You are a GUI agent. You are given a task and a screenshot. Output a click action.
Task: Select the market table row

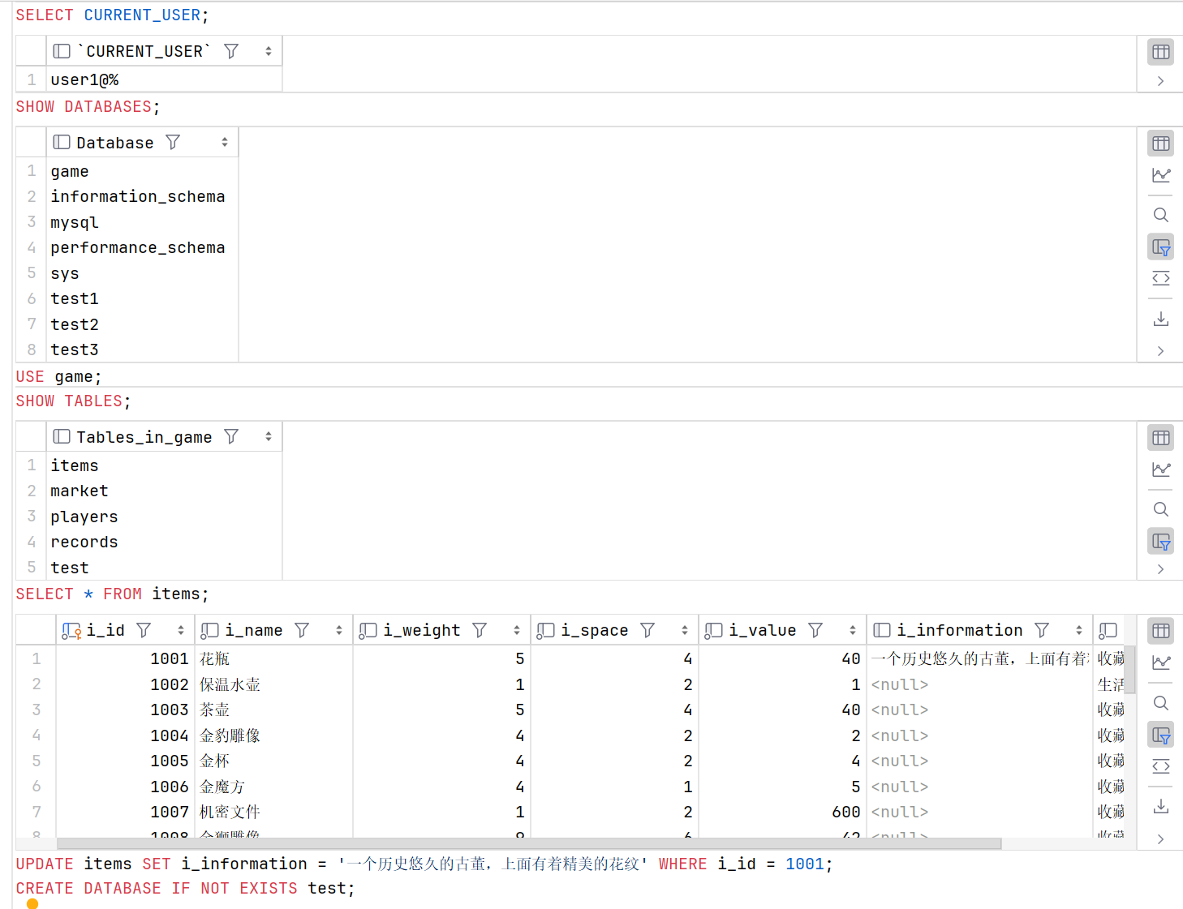point(165,491)
